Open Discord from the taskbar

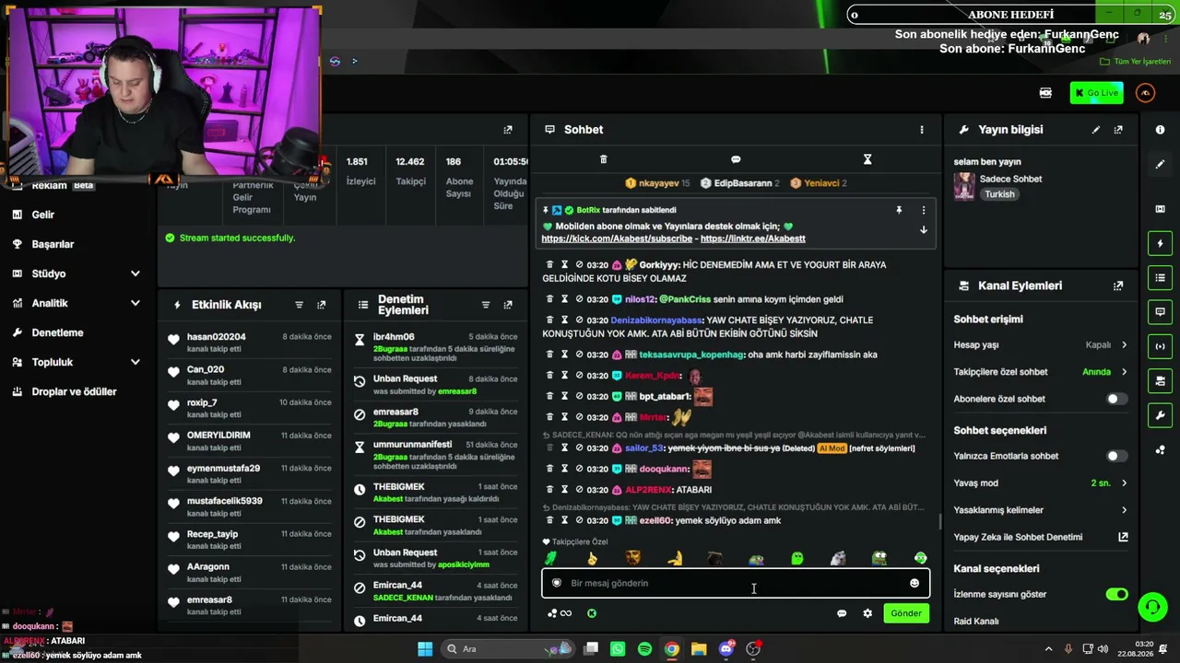[726, 649]
